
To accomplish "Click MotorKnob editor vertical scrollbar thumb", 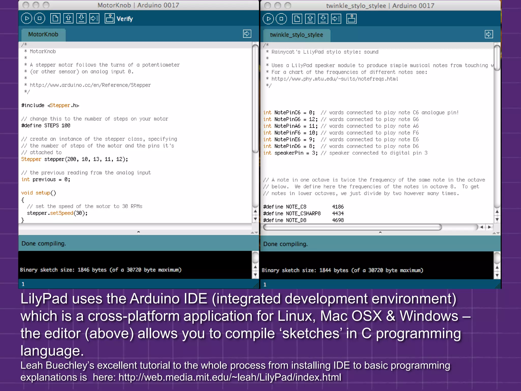I will (x=255, y=99).
